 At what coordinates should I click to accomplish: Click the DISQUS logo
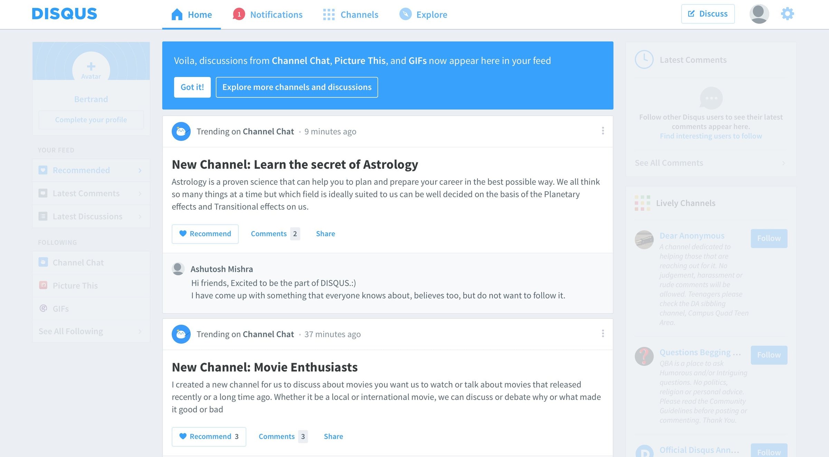[x=64, y=14]
